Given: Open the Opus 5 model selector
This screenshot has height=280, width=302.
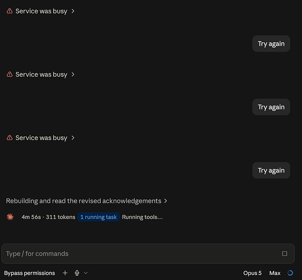Looking at the screenshot, I should pos(252,273).
